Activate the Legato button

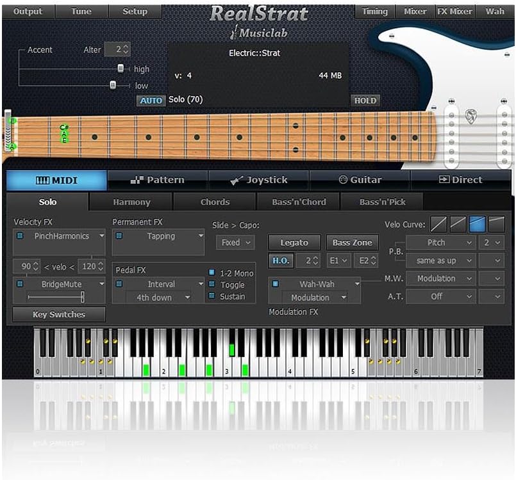(294, 243)
